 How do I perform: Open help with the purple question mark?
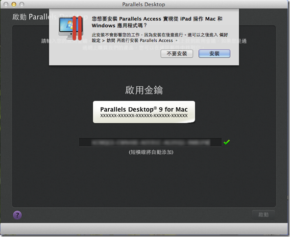click(x=17, y=215)
